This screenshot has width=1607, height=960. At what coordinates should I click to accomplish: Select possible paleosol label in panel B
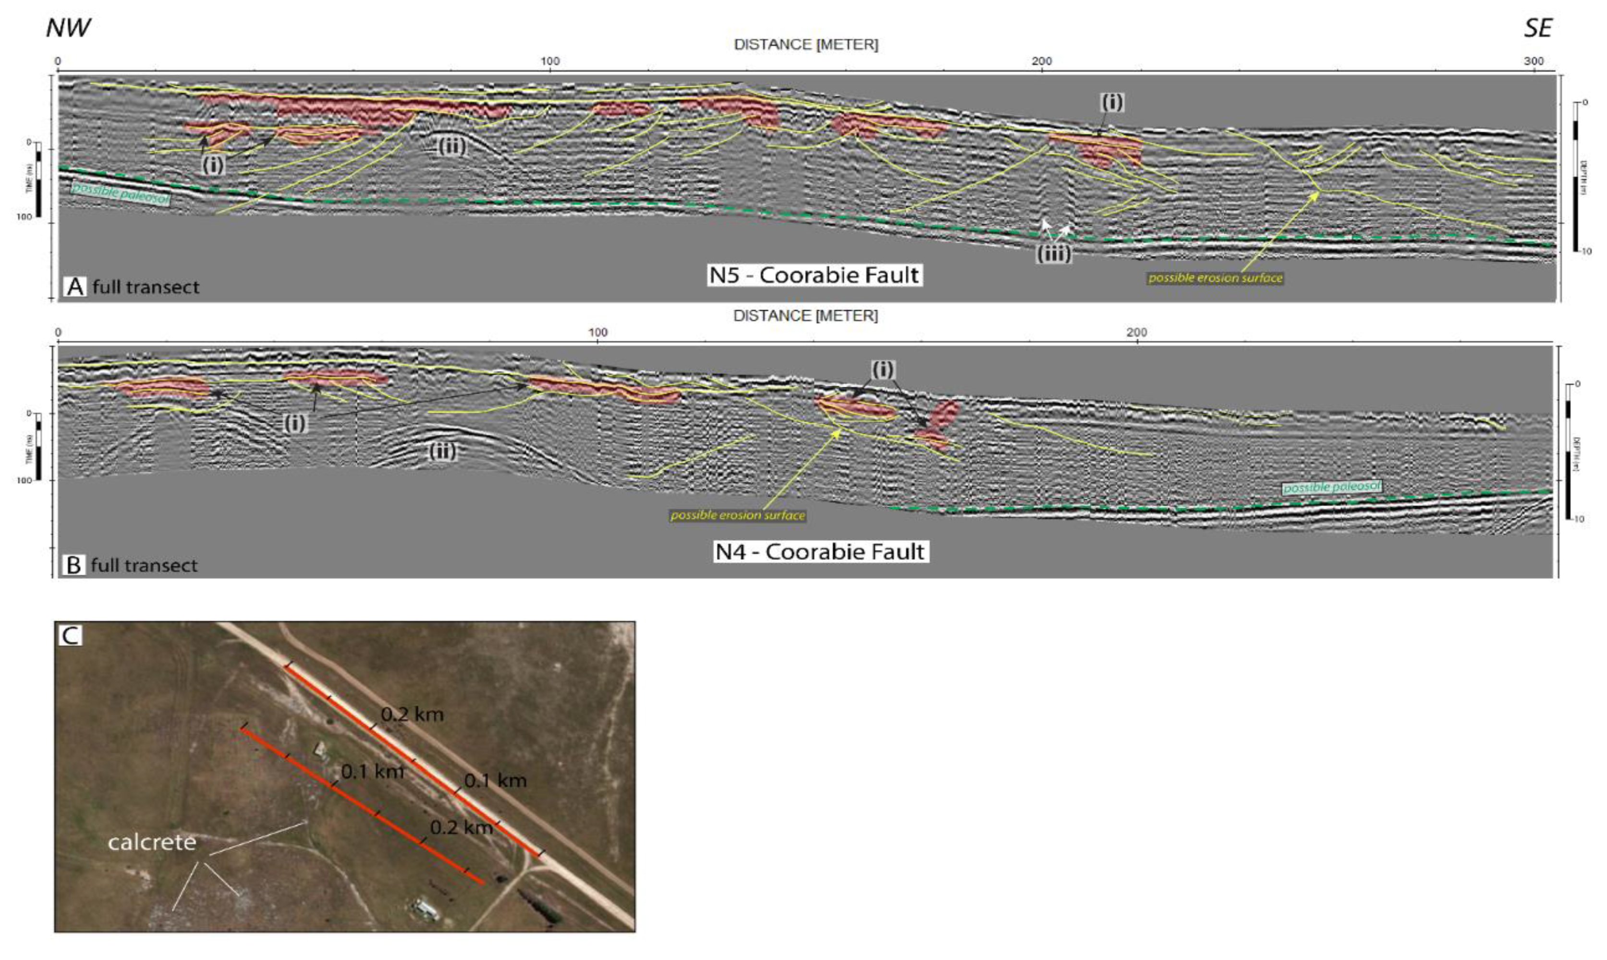pos(1332,487)
